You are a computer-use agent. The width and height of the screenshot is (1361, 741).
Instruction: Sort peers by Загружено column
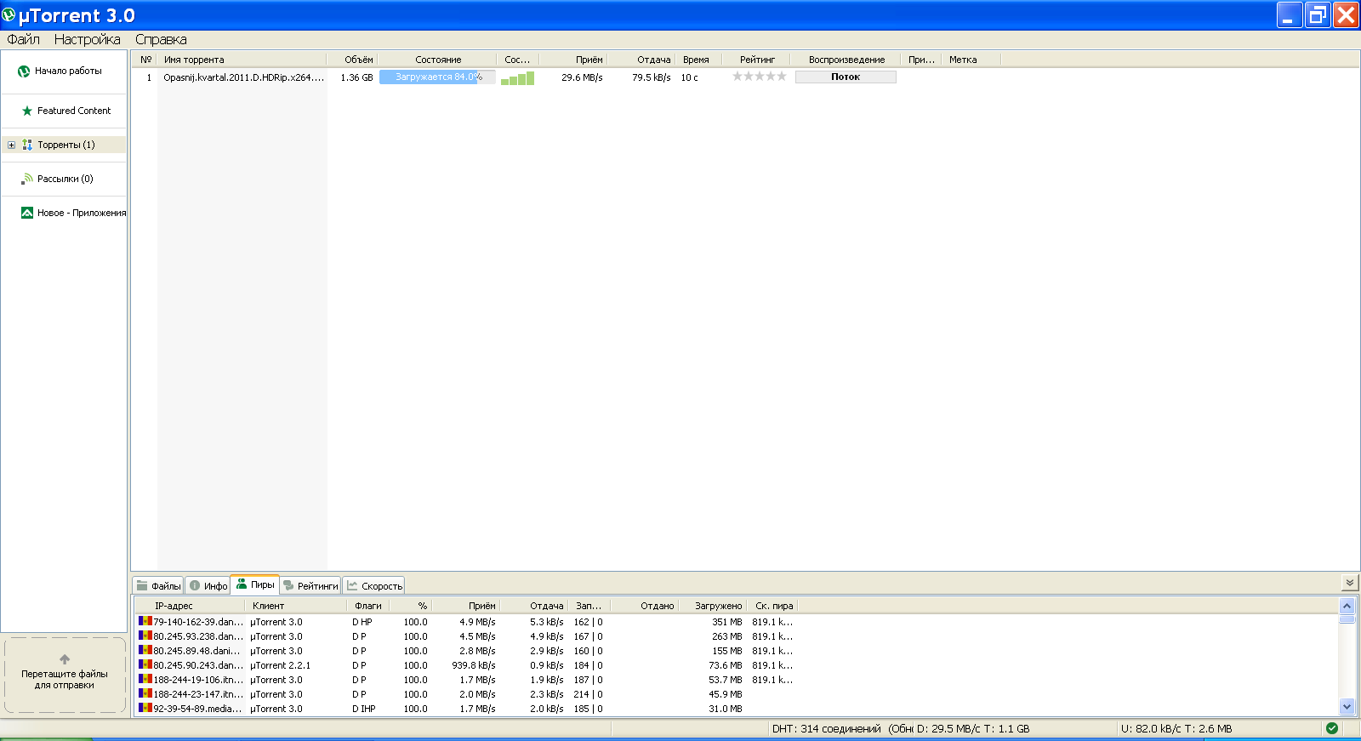click(713, 606)
